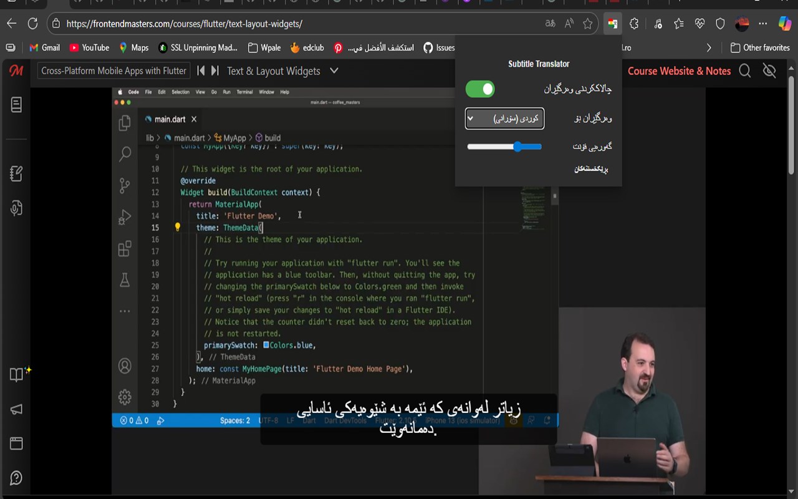Open the media control music note icon
The height and width of the screenshot is (499, 798).
point(658,24)
